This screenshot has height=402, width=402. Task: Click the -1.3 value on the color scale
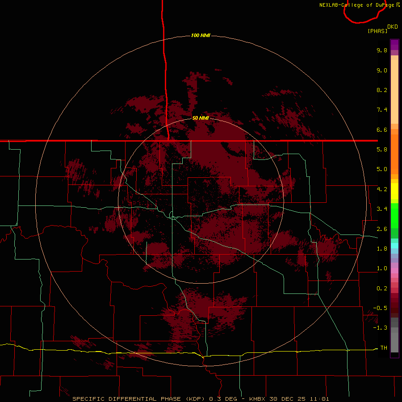[x=380, y=328]
